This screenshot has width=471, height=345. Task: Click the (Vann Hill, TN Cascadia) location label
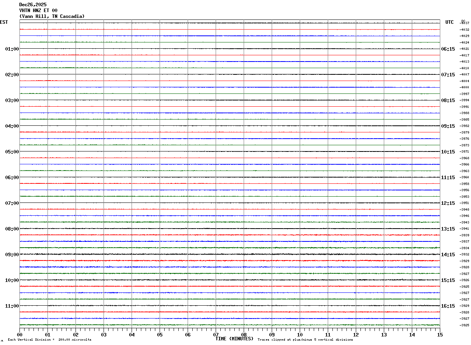tap(52, 16)
